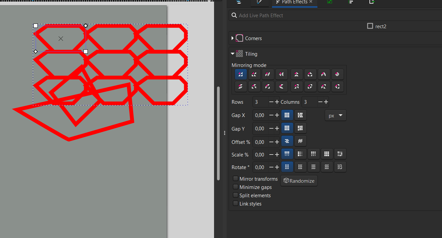Close the Path Effects tab

tap(311, 2)
